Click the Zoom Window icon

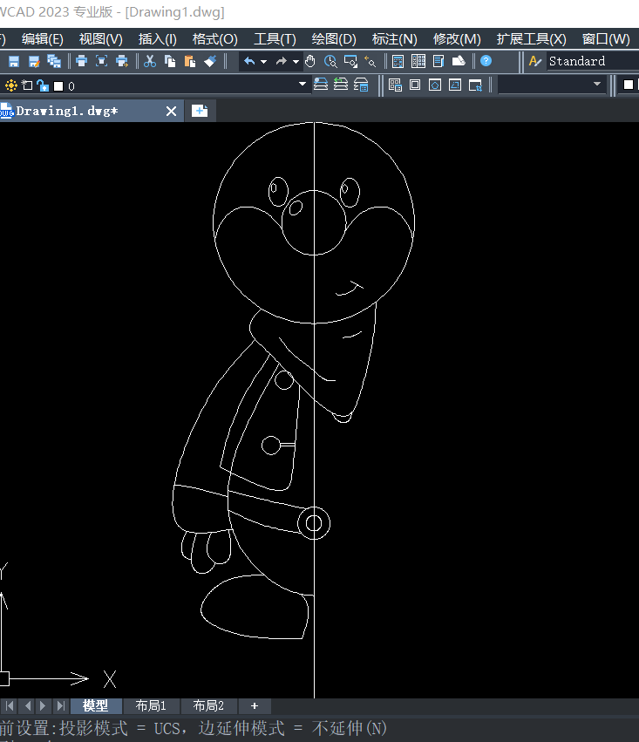[350, 61]
